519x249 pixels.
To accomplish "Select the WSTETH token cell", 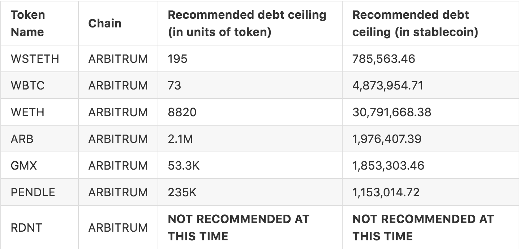I will pyautogui.click(x=35, y=58).
